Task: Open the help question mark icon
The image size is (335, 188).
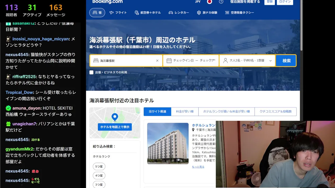Action: click(221, 2)
